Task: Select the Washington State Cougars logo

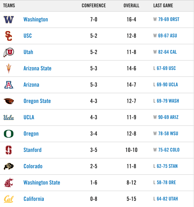Action: coord(9,183)
